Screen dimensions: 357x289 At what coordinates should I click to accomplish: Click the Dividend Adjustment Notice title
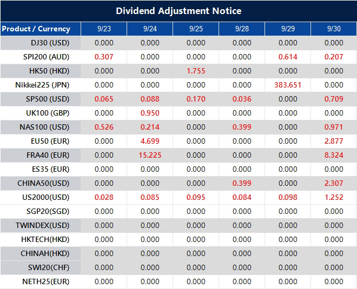[x=178, y=11]
